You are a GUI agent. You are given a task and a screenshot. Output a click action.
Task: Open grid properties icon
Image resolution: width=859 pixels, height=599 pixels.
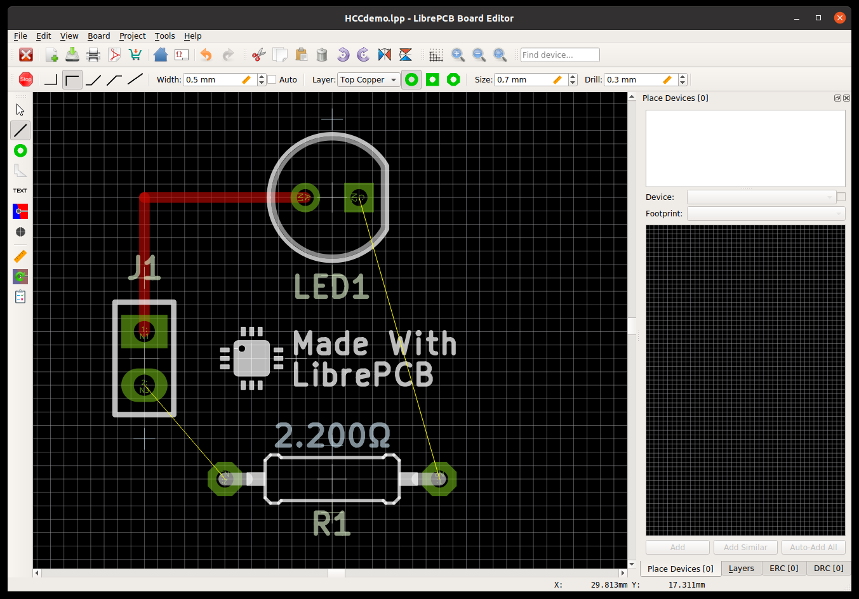(x=436, y=55)
